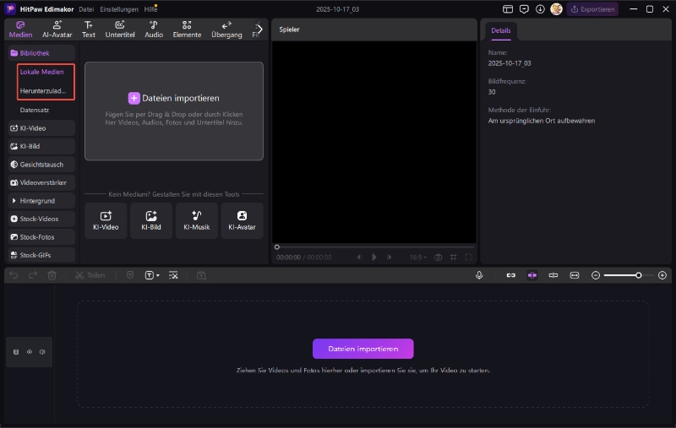This screenshot has width=676, height=428.
Task: Open the 16:9 aspect ratio dropdown
Action: 417,257
